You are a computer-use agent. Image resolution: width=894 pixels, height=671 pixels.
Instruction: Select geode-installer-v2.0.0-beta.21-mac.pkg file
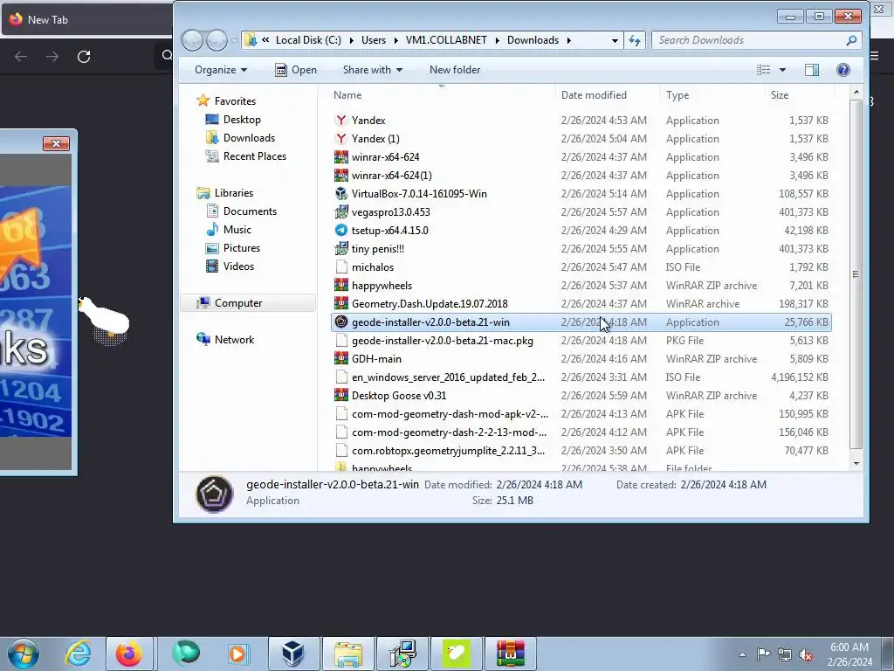click(442, 341)
